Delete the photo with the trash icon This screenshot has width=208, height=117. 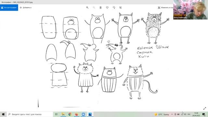click(100, 7)
